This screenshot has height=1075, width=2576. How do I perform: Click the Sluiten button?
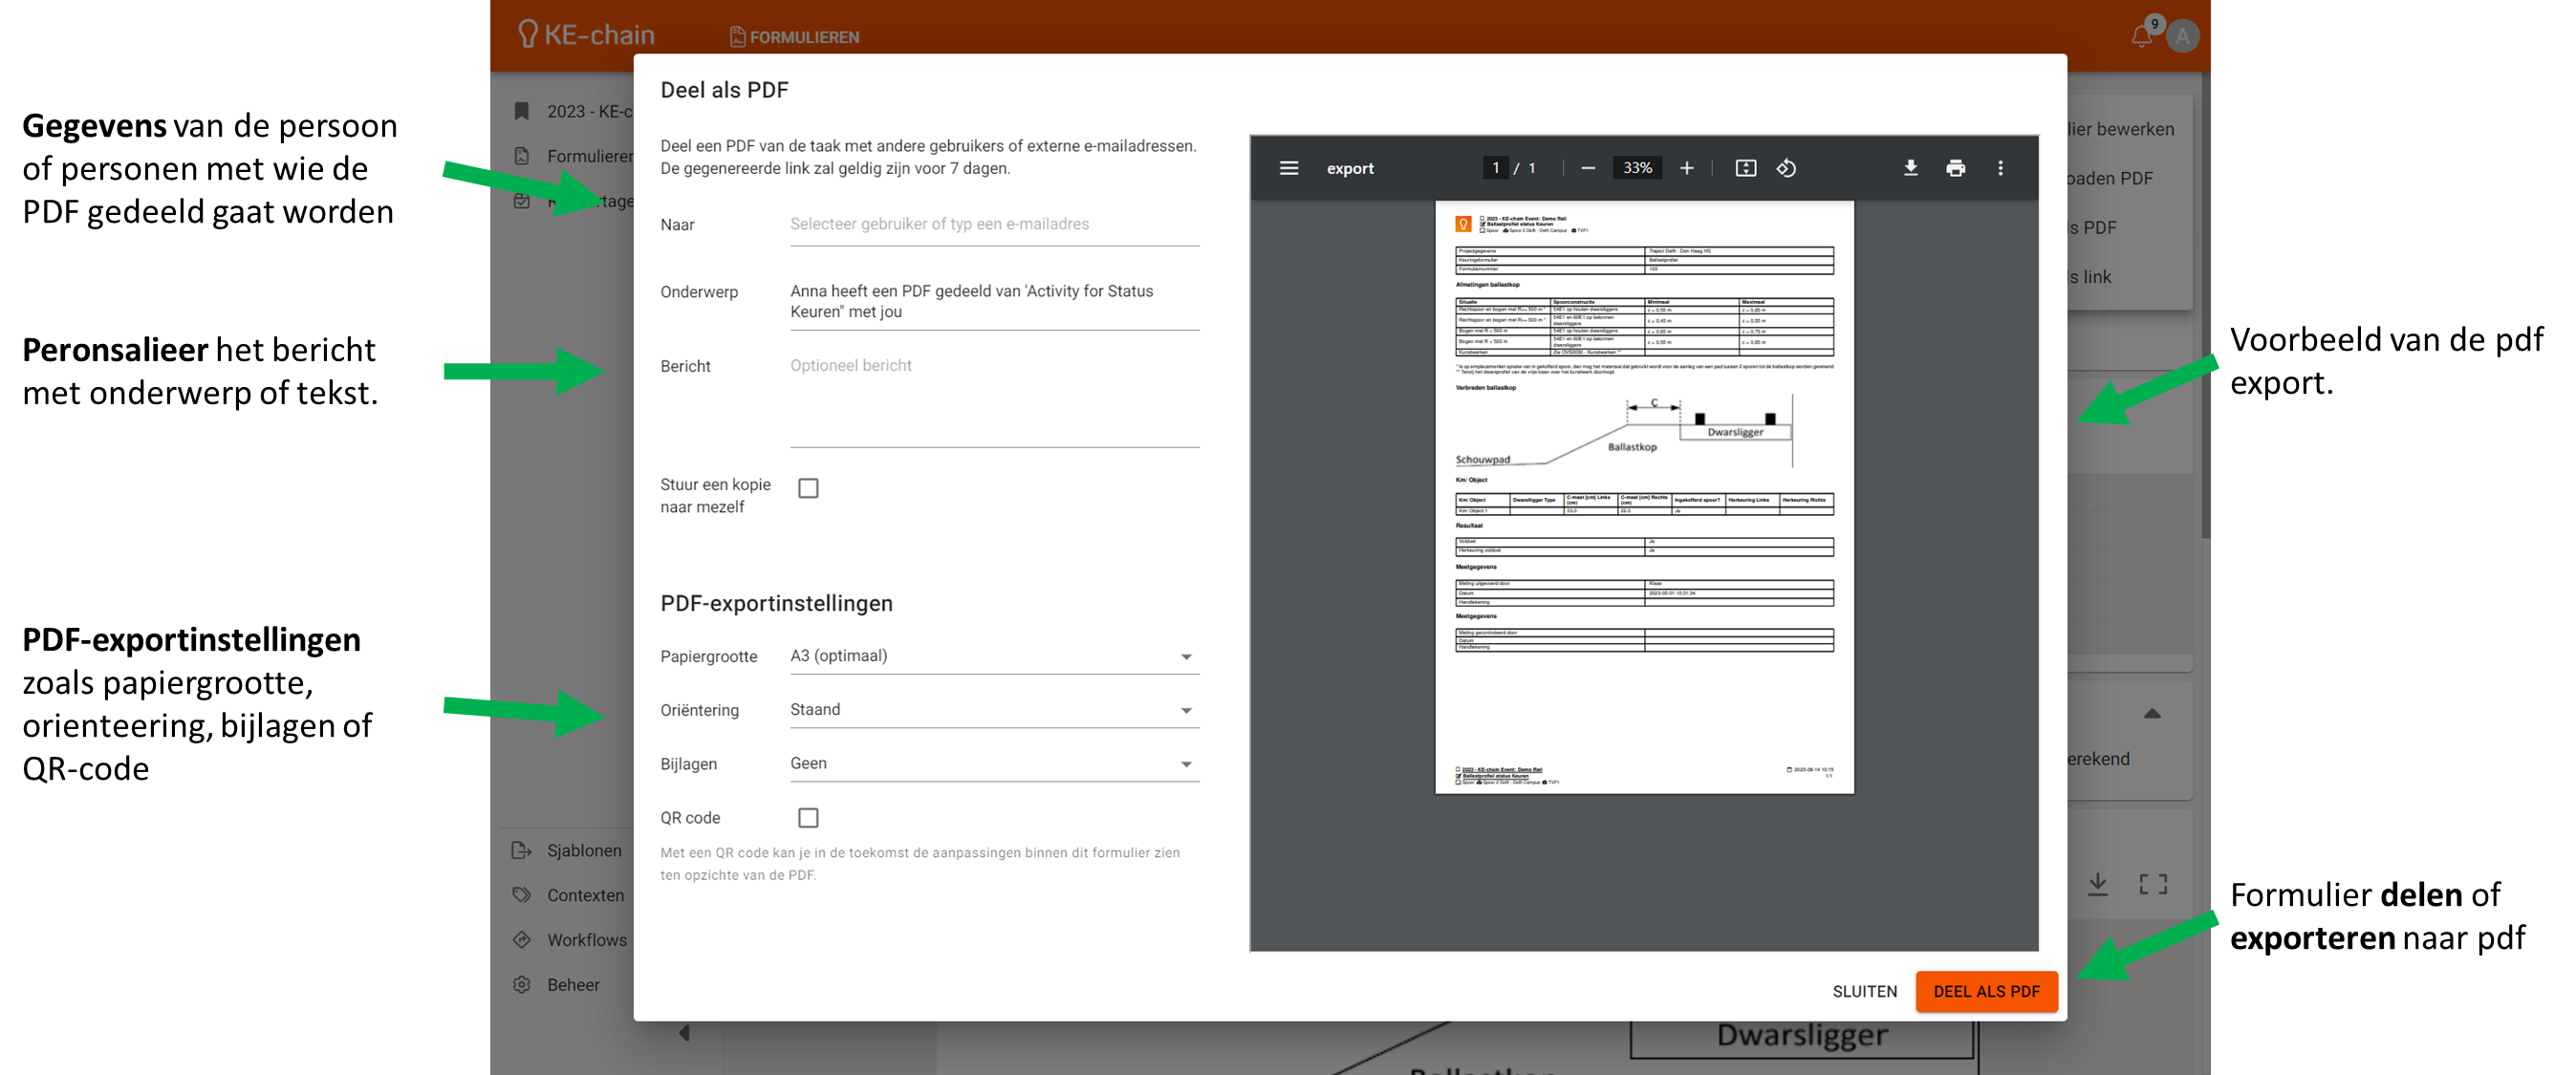click(x=1864, y=991)
